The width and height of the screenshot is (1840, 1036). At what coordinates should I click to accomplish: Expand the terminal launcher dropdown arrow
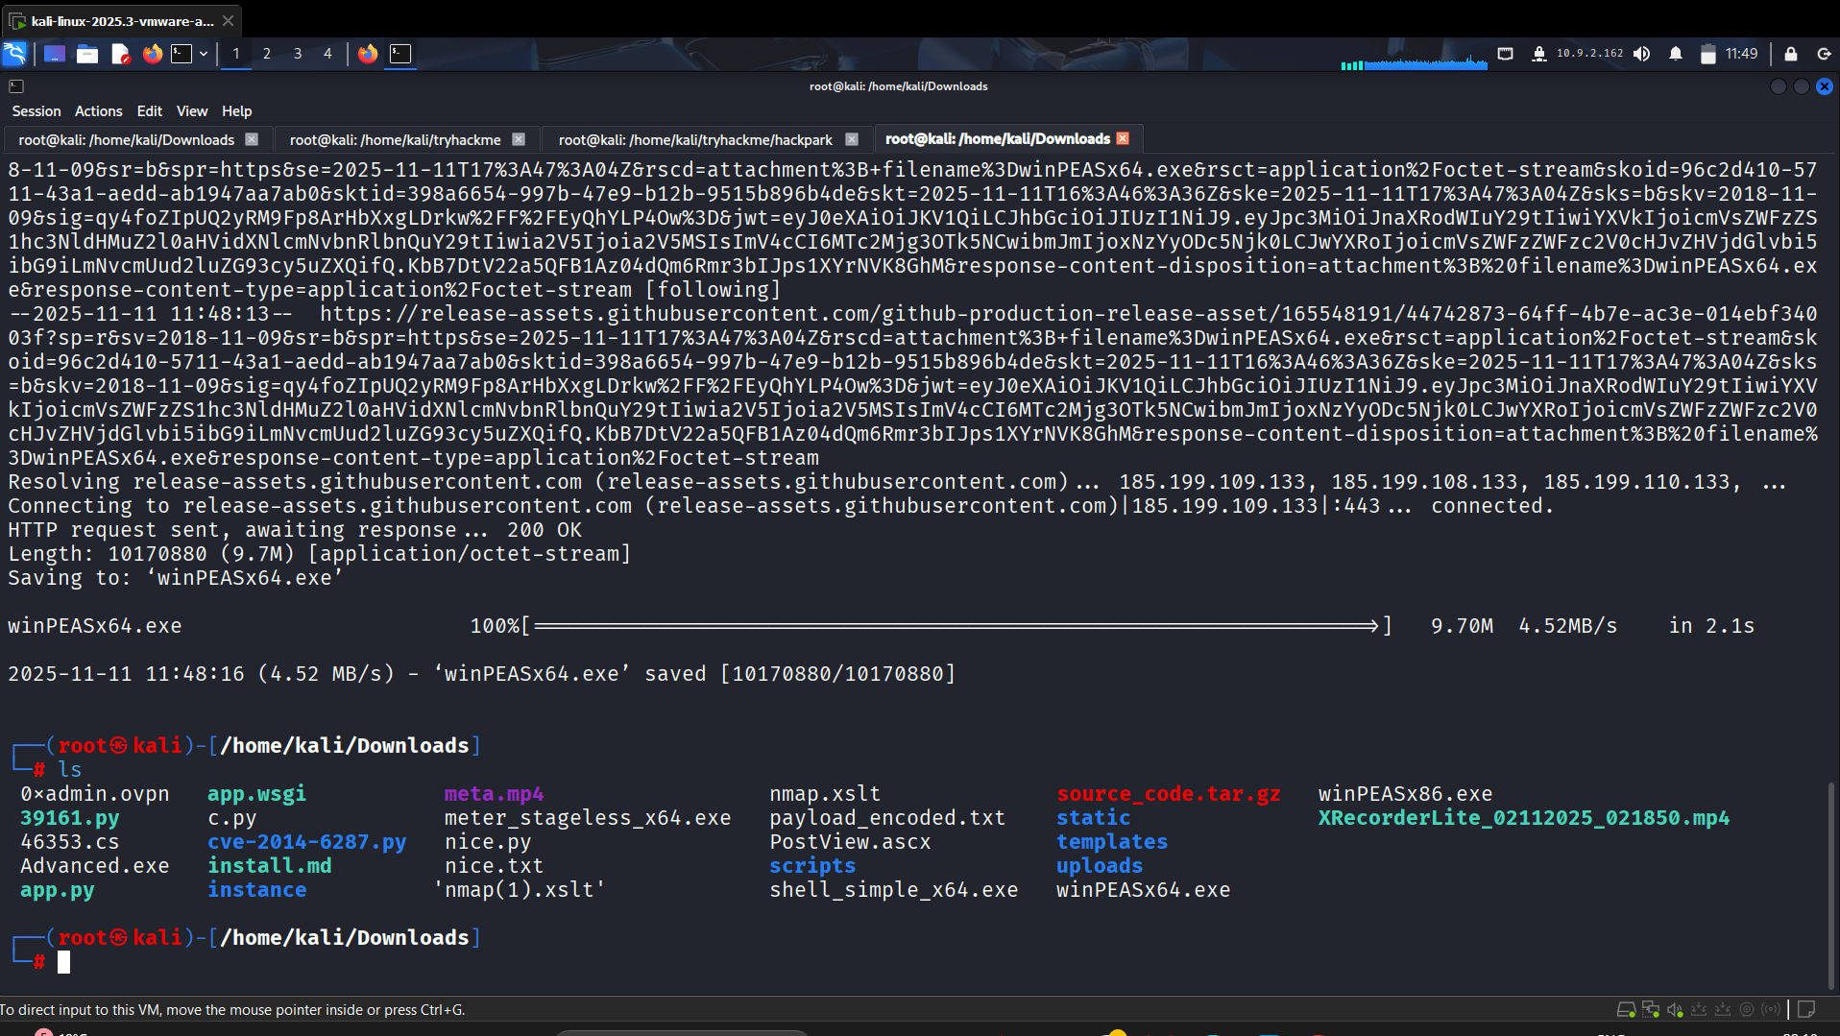[204, 54]
